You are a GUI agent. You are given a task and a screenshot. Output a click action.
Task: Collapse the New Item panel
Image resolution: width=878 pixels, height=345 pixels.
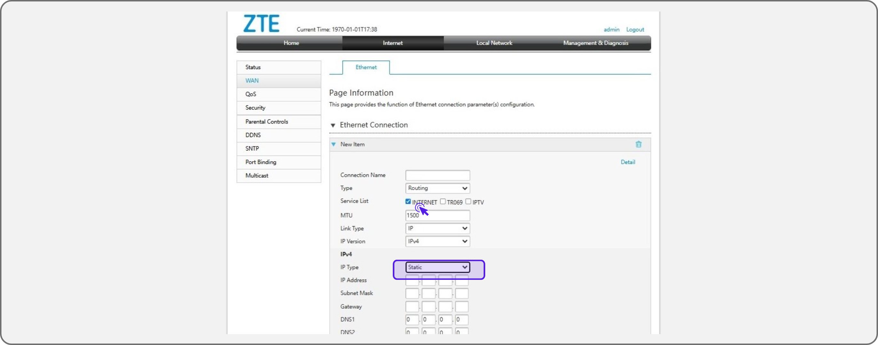(333, 144)
